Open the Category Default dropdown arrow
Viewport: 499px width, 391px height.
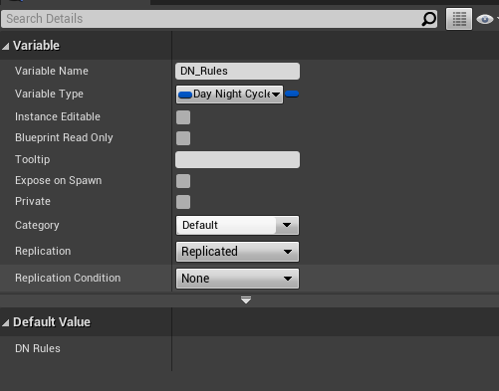click(x=287, y=225)
